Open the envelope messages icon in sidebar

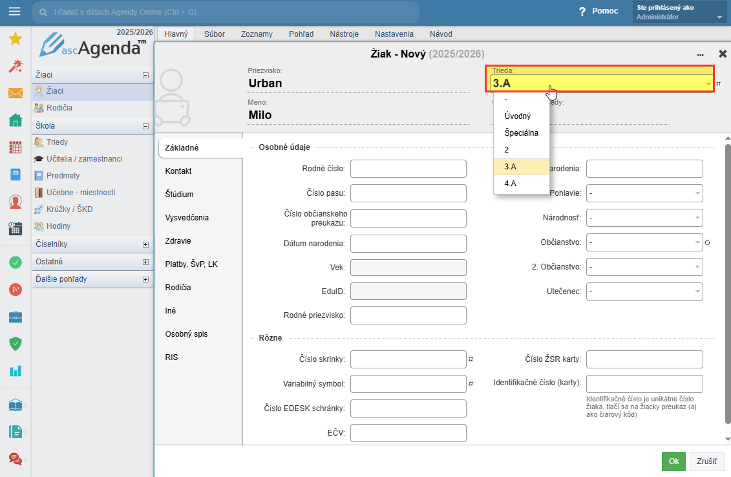[x=15, y=93]
